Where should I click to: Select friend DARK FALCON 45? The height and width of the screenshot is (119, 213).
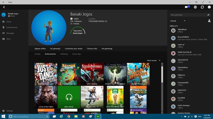coord(190,53)
